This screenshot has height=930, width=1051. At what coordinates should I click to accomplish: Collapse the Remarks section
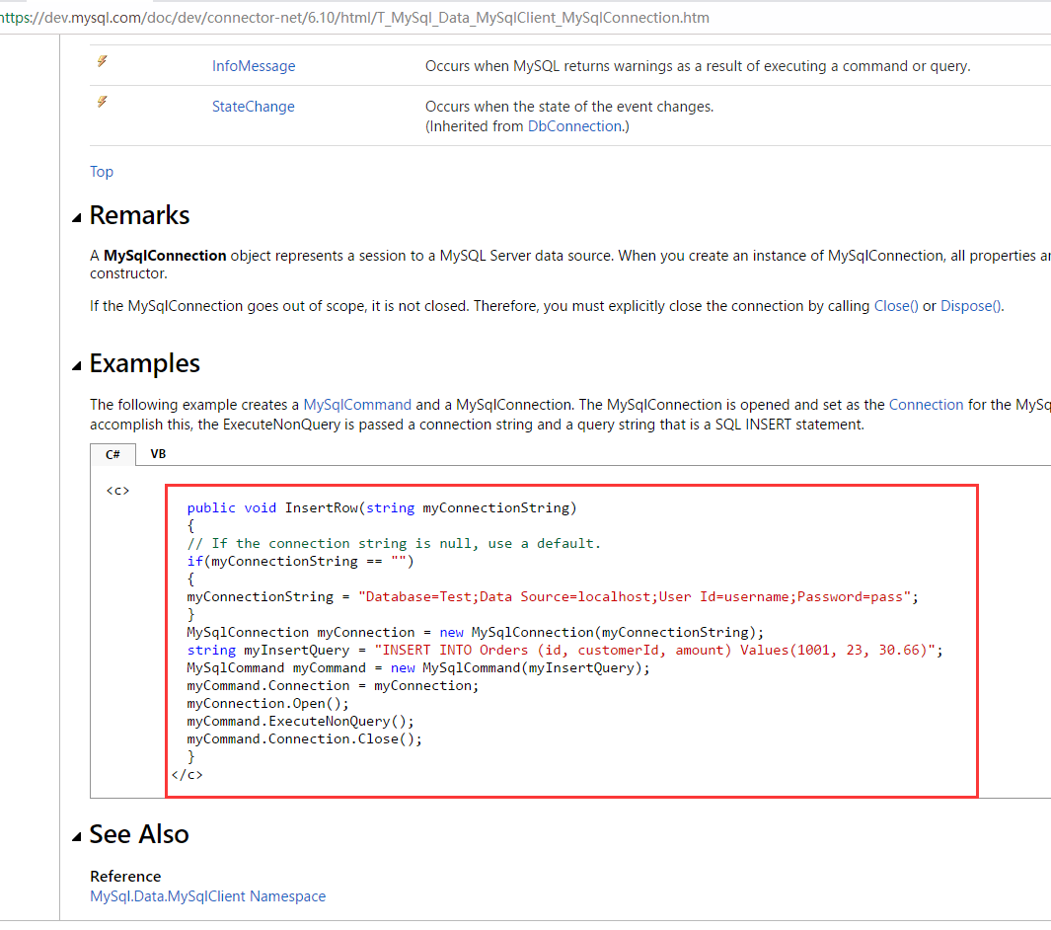tap(77, 215)
